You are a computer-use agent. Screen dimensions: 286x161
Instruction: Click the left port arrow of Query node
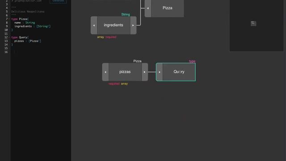(x=160, y=72)
